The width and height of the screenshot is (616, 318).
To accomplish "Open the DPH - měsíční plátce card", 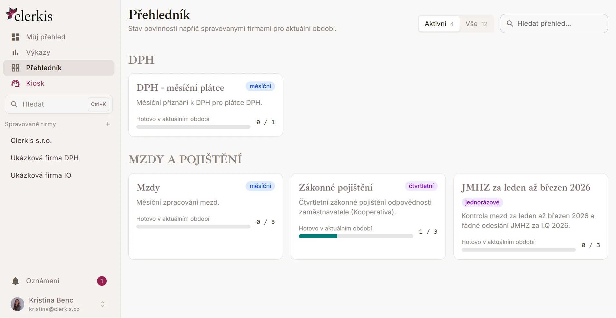I will [206, 105].
